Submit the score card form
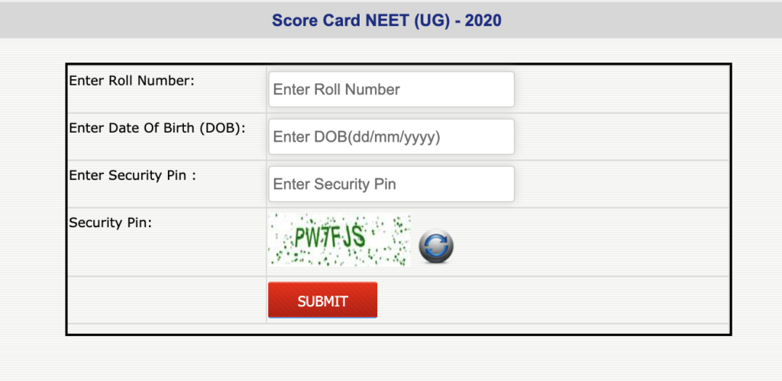 (323, 300)
